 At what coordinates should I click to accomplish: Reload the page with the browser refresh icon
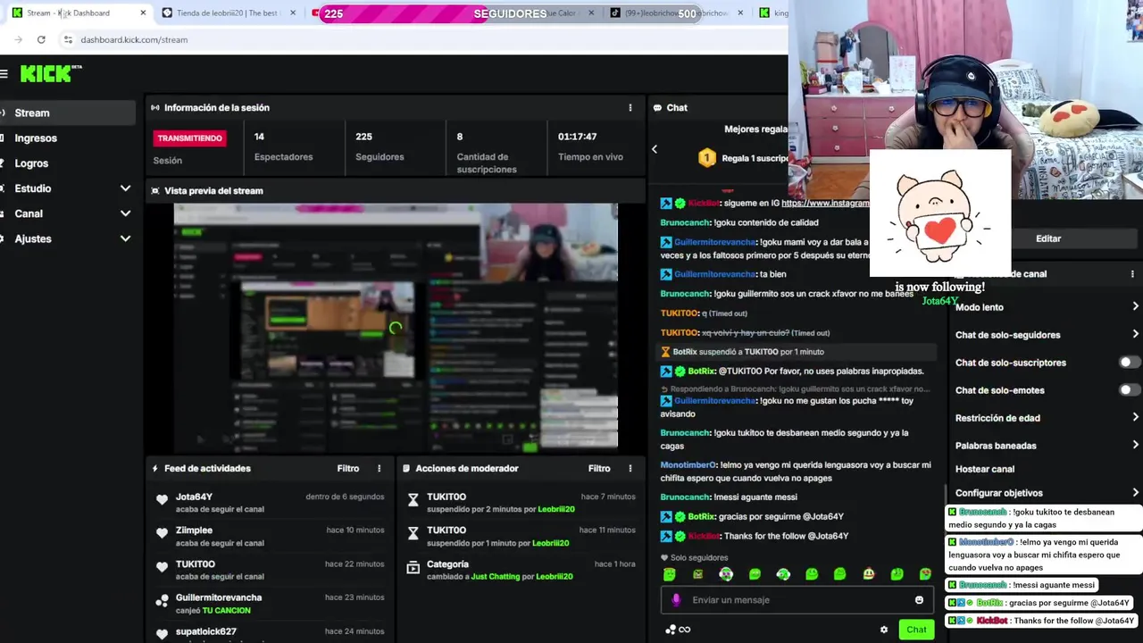[x=41, y=39]
